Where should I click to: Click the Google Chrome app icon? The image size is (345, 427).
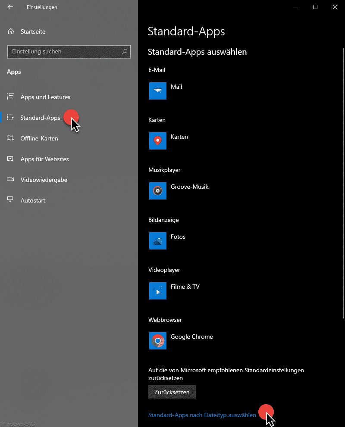pyautogui.click(x=157, y=341)
